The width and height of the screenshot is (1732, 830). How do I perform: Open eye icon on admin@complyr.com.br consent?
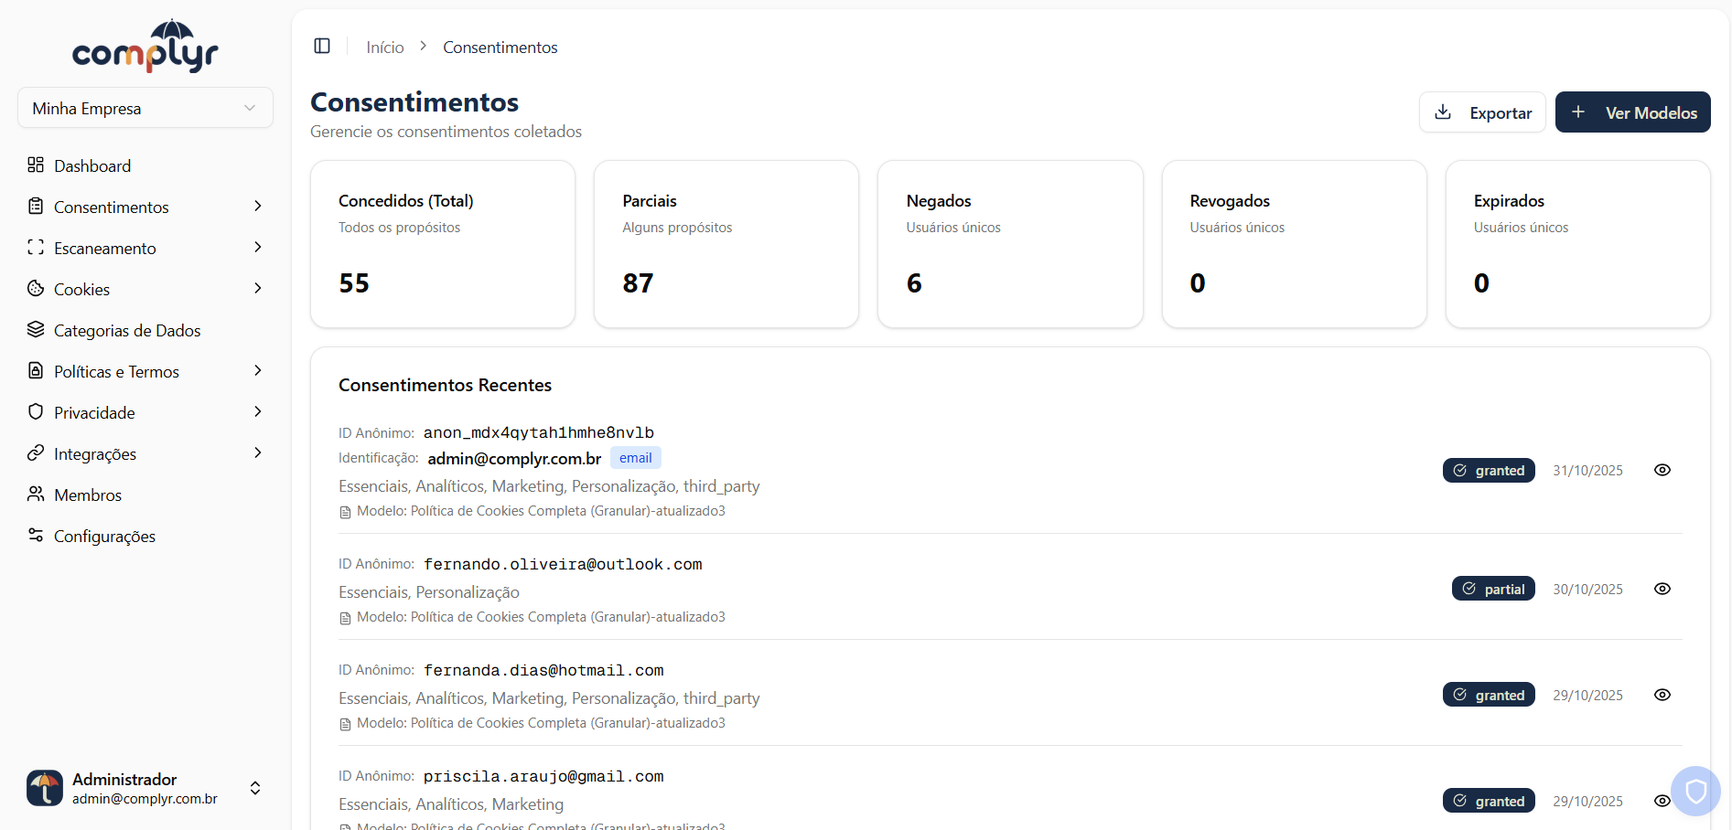(x=1663, y=470)
